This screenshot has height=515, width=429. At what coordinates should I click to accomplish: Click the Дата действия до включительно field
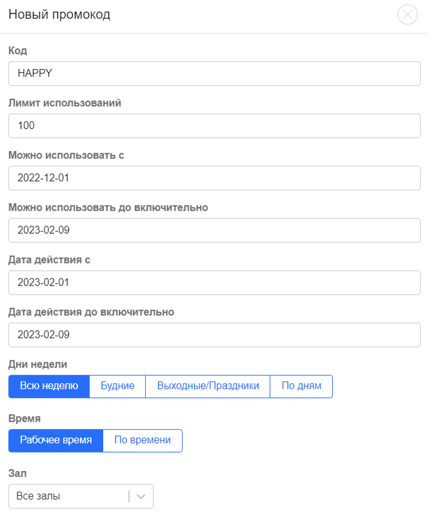(x=214, y=335)
